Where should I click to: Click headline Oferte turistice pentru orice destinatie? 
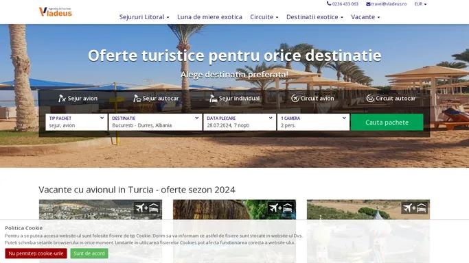point(235,55)
